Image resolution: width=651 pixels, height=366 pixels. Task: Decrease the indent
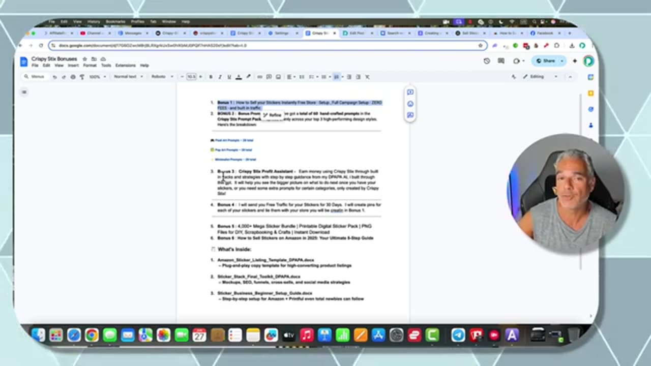349,77
